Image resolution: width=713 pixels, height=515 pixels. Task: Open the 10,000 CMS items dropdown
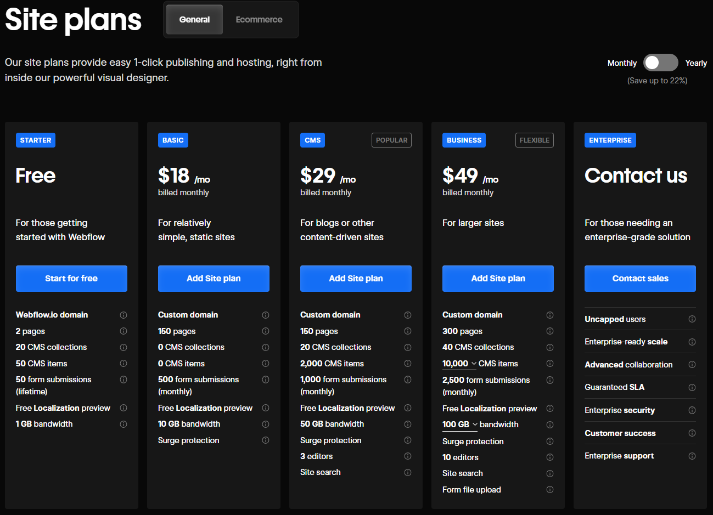(459, 364)
